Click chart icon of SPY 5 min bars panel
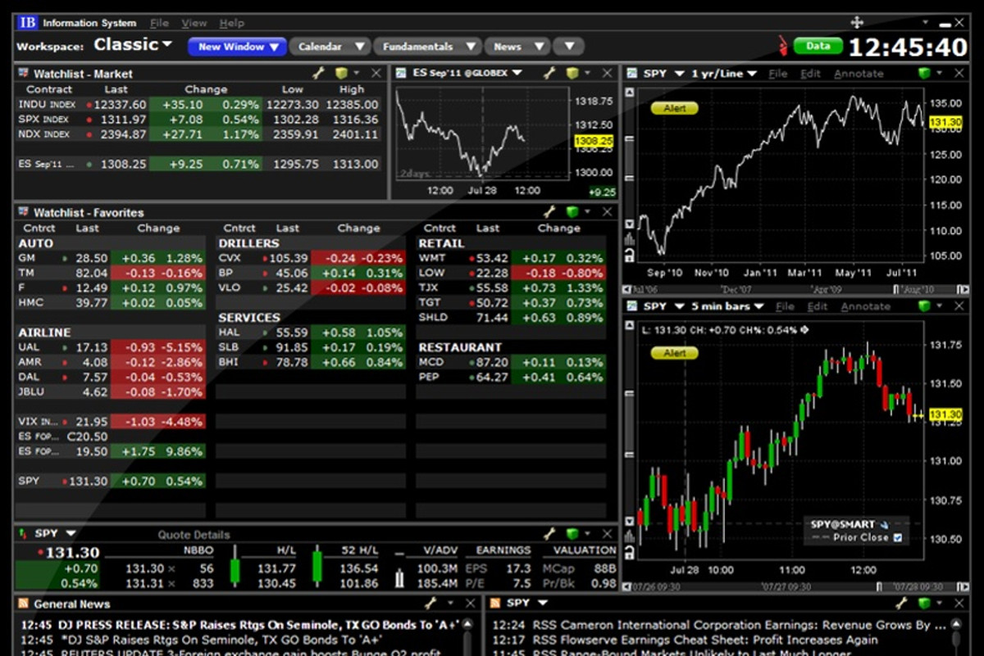Screen dimensions: 984x656 (x=631, y=306)
